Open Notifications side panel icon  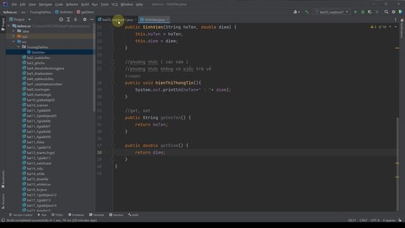402,28
